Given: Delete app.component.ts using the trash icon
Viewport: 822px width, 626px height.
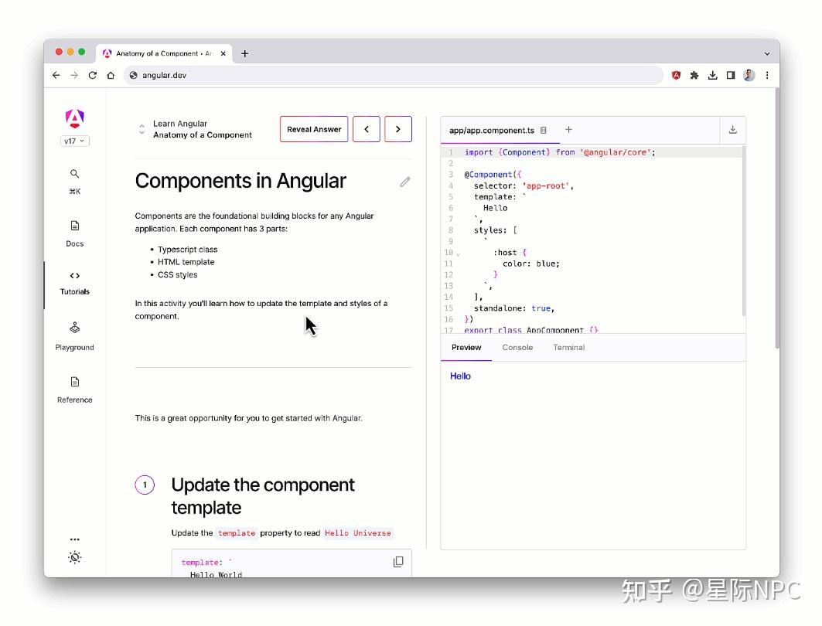Looking at the screenshot, I should click(x=544, y=131).
